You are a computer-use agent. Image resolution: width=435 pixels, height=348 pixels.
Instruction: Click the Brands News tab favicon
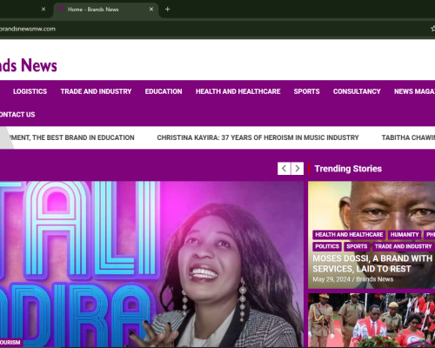pyautogui.click(x=61, y=10)
